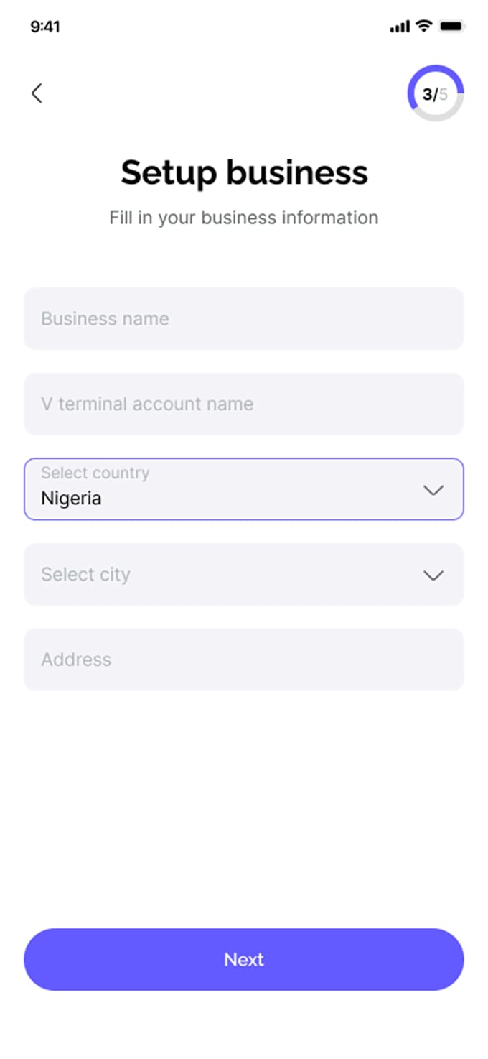The height and width of the screenshot is (1059, 488).
Task: Expand the city chevron arrow
Action: [433, 575]
